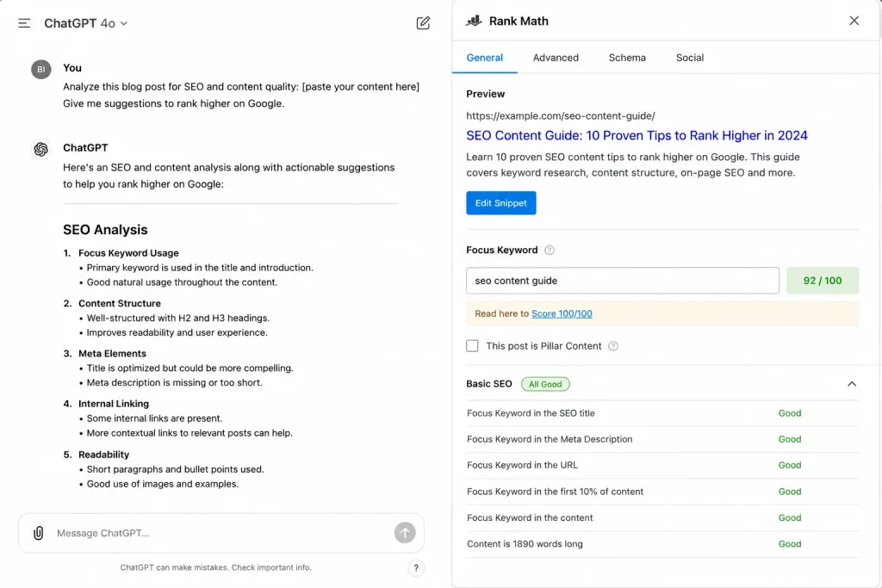The width and height of the screenshot is (882, 588).
Task: Open the SEO Content Guide preview title link
Action: tap(637, 135)
